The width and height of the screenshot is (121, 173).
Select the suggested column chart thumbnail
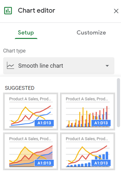87,111
